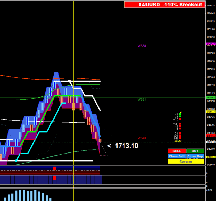Image resolution: width=216 pixels, height=201 pixels.
Task: Click the yellow 1710.64 price tag
Action: coord(210,157)
